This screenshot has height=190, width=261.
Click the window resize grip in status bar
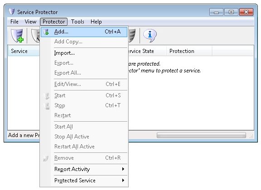(251, 136)
